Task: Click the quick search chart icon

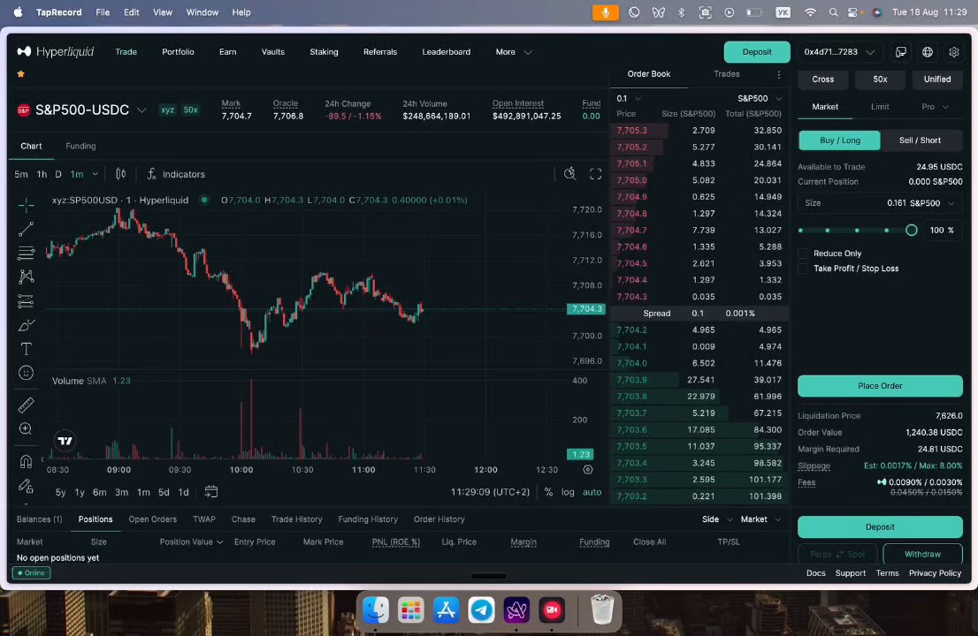Action: [570, 174]
